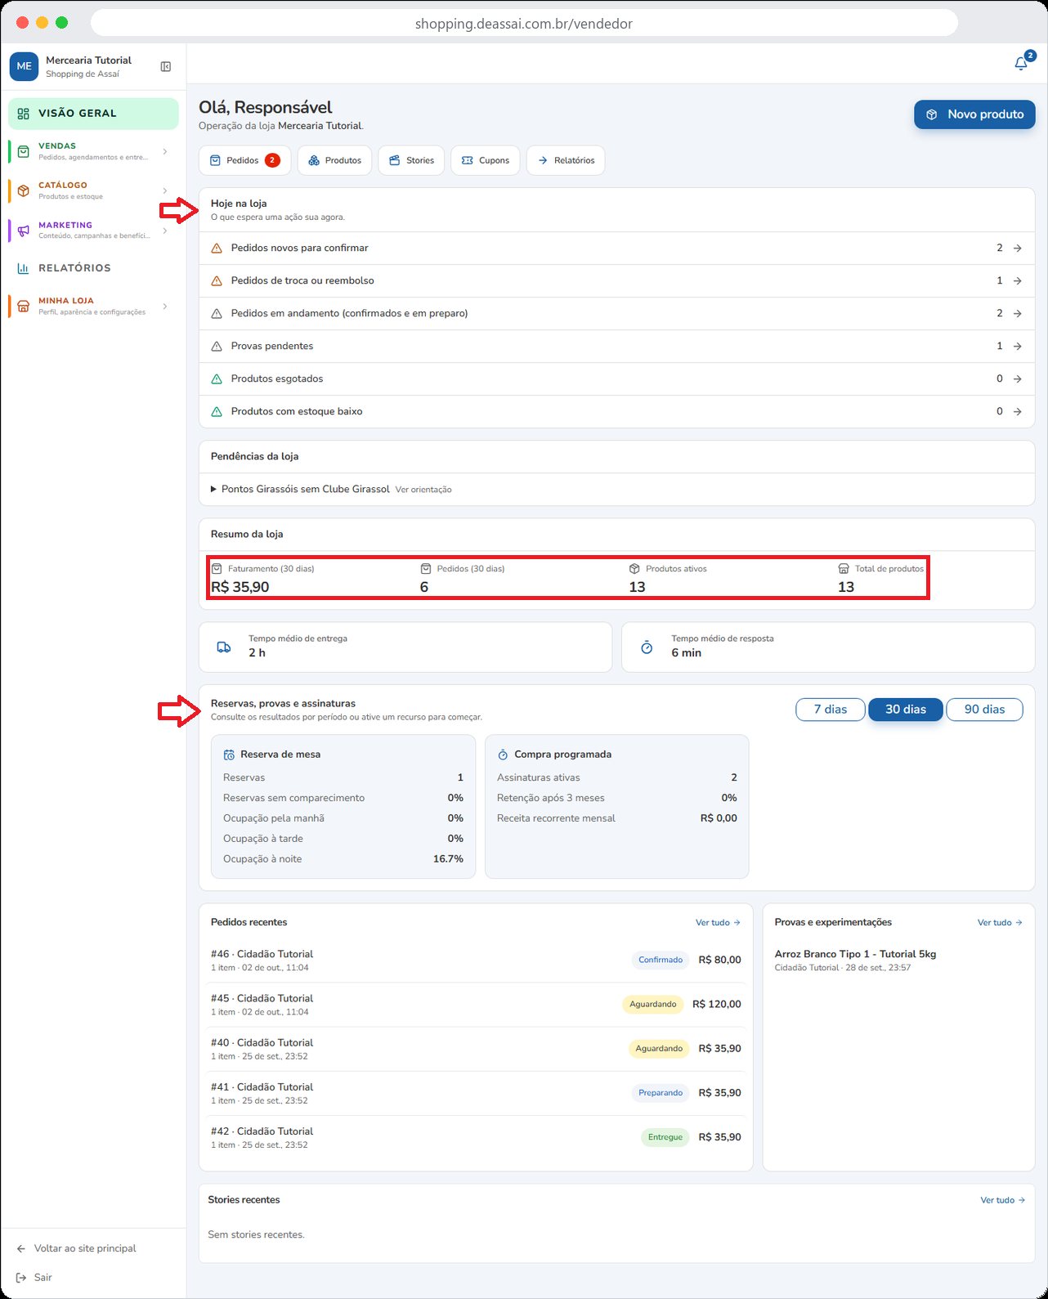Viewport: 1048px width, 1299px height.
Task: Click the Novo produto button
Action: (x=974, y=114)
